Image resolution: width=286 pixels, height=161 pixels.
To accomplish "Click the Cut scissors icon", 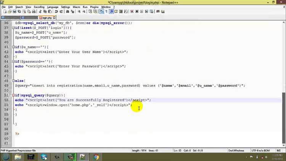I will point(40,11).
